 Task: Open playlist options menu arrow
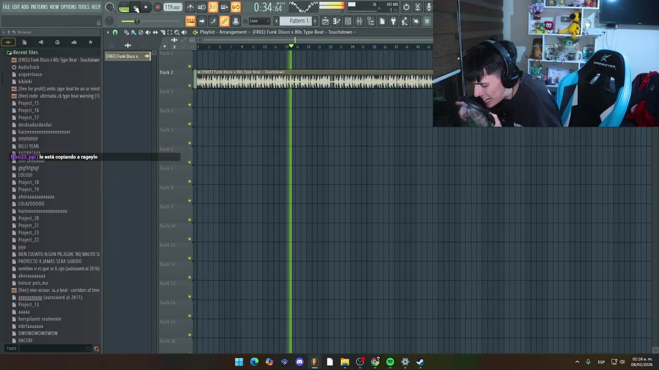pos(108,32)
